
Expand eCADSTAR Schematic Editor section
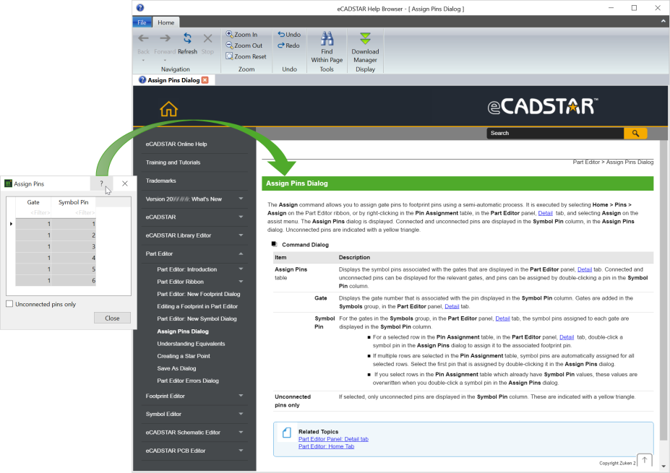(x=241, y=432)
